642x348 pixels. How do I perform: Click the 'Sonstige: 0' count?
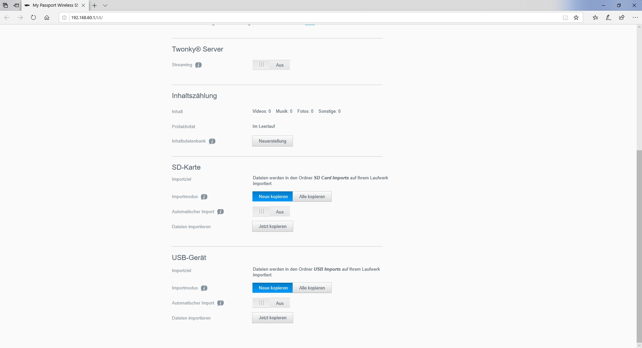(329, 111)
